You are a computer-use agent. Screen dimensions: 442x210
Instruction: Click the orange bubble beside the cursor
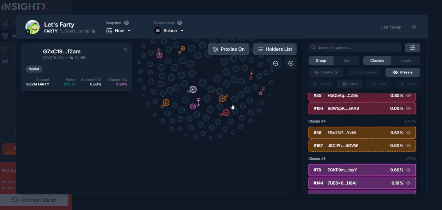[222, 99]
